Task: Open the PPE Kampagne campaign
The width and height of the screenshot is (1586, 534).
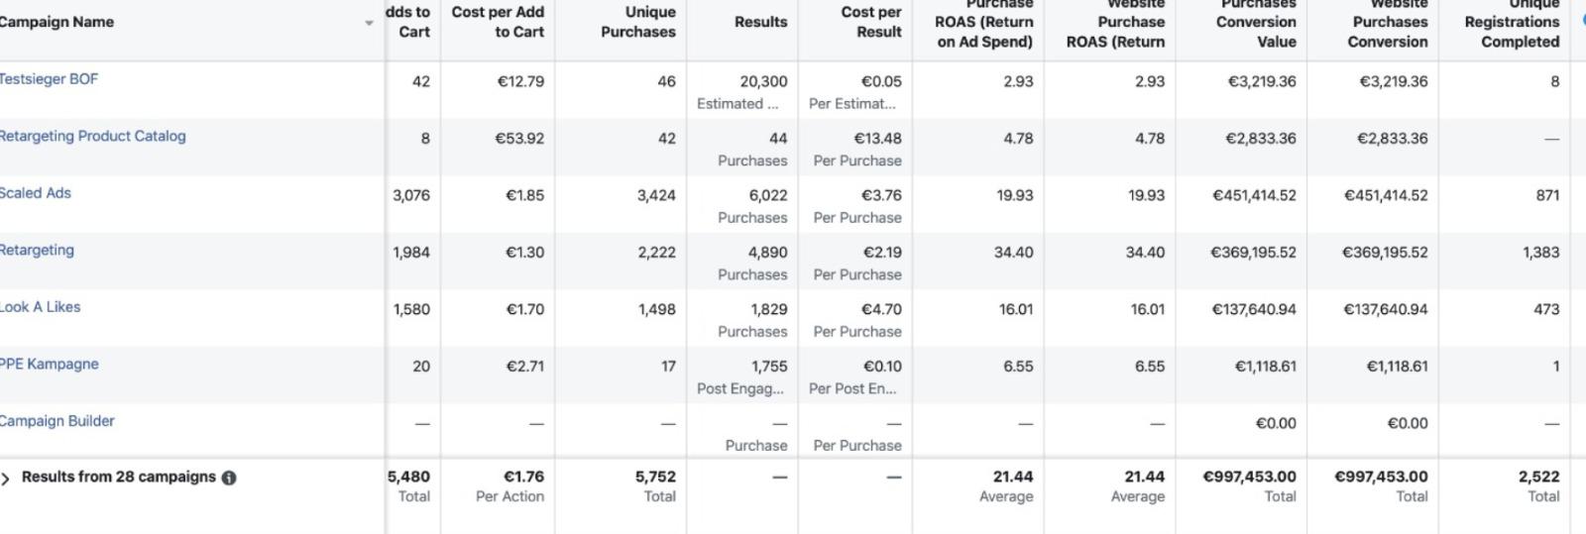Action: click(50, 365)
